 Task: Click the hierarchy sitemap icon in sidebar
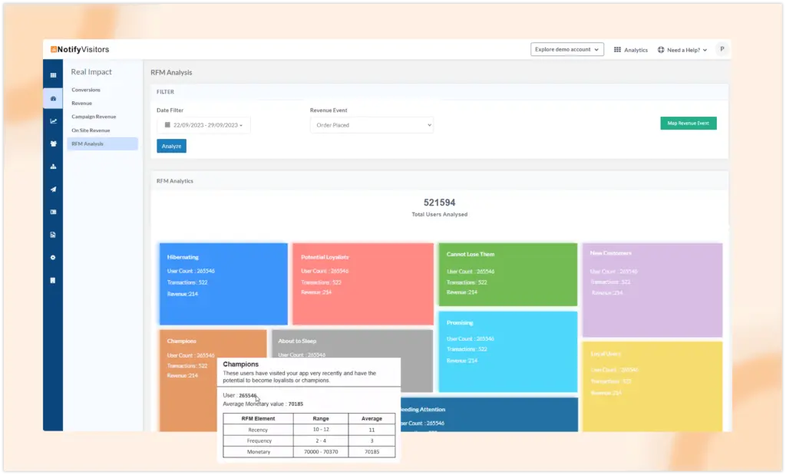click(x=53, y=166)
